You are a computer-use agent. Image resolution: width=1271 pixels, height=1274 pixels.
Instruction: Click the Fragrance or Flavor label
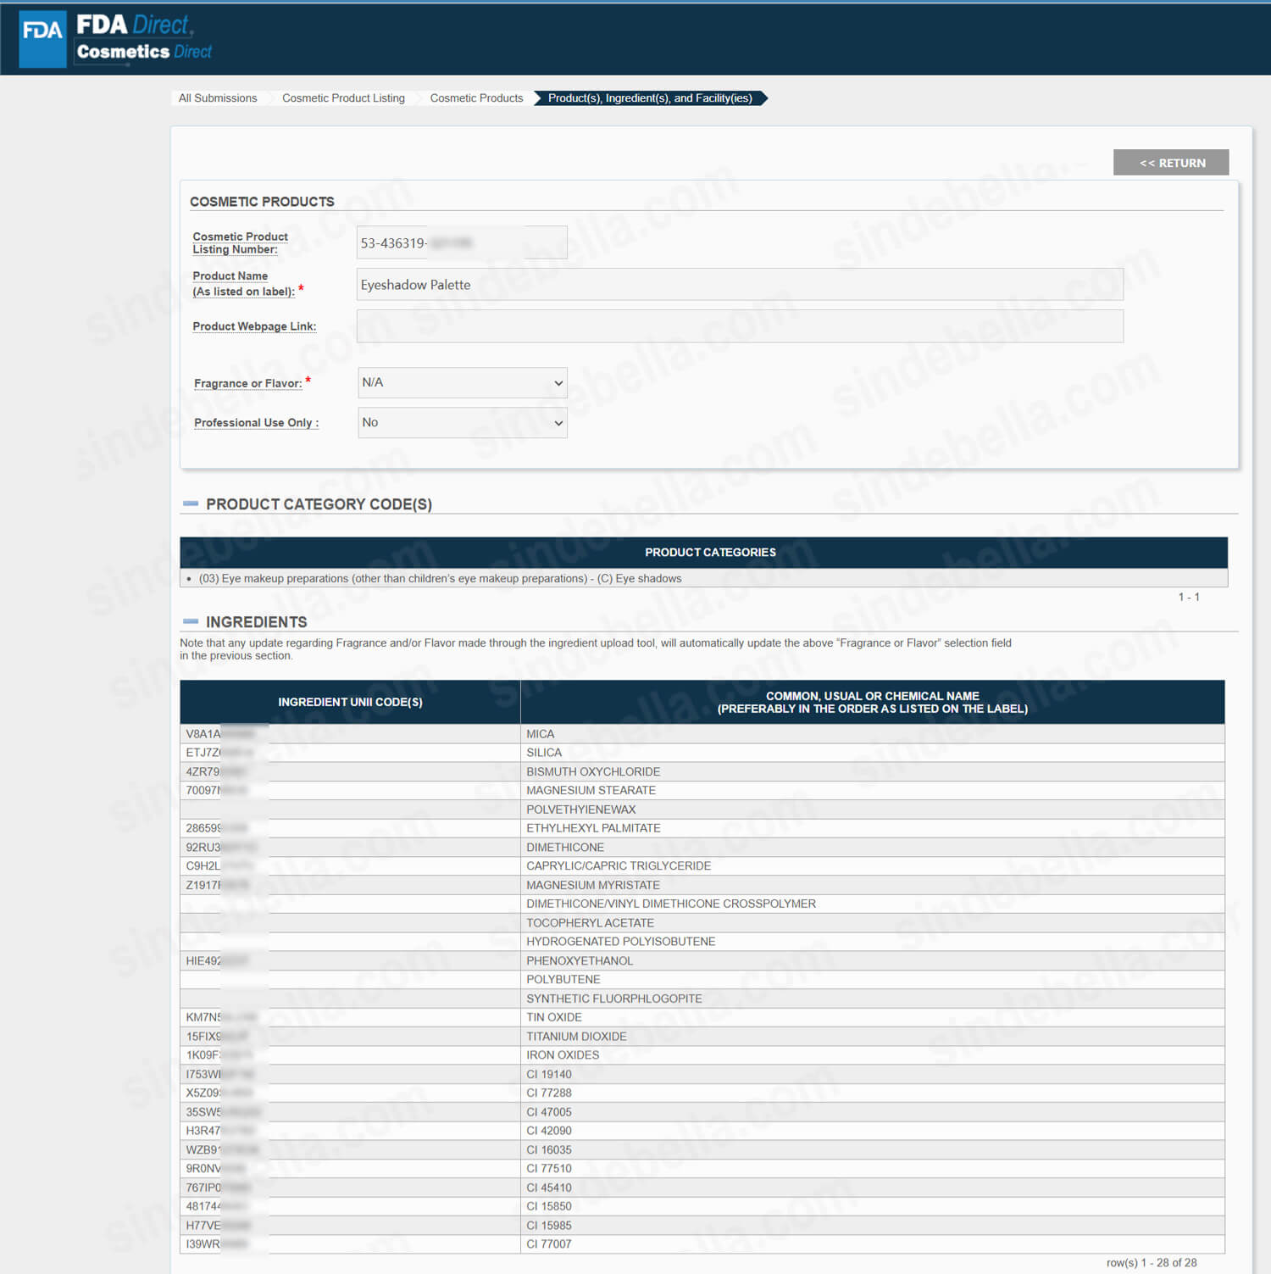(247, 384)
